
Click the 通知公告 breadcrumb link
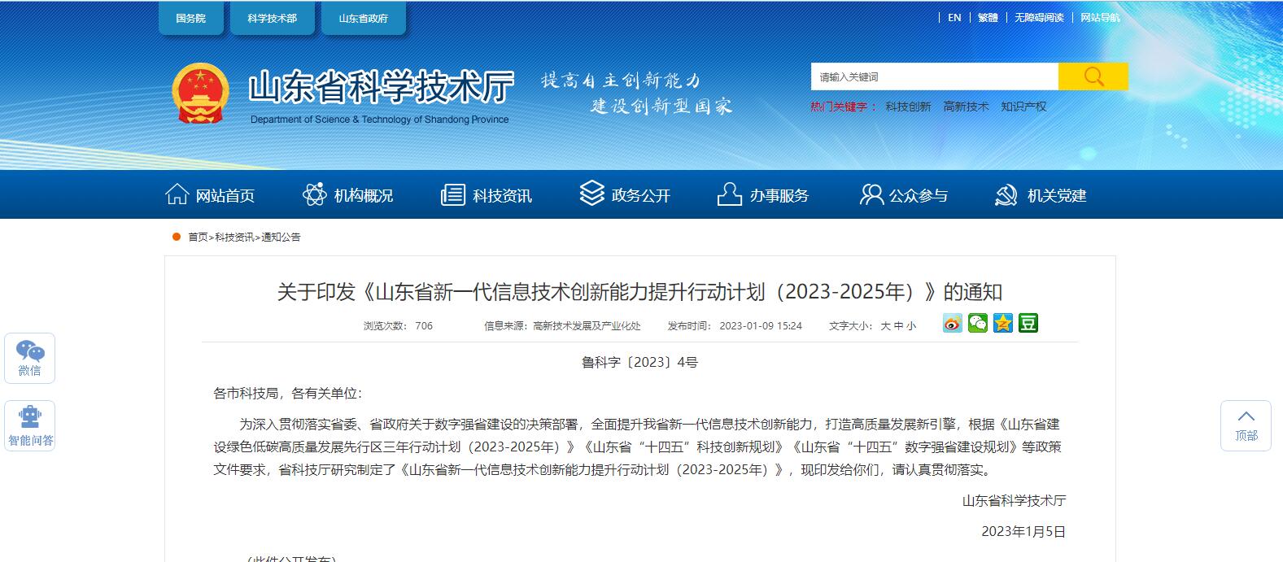(281, 237)
